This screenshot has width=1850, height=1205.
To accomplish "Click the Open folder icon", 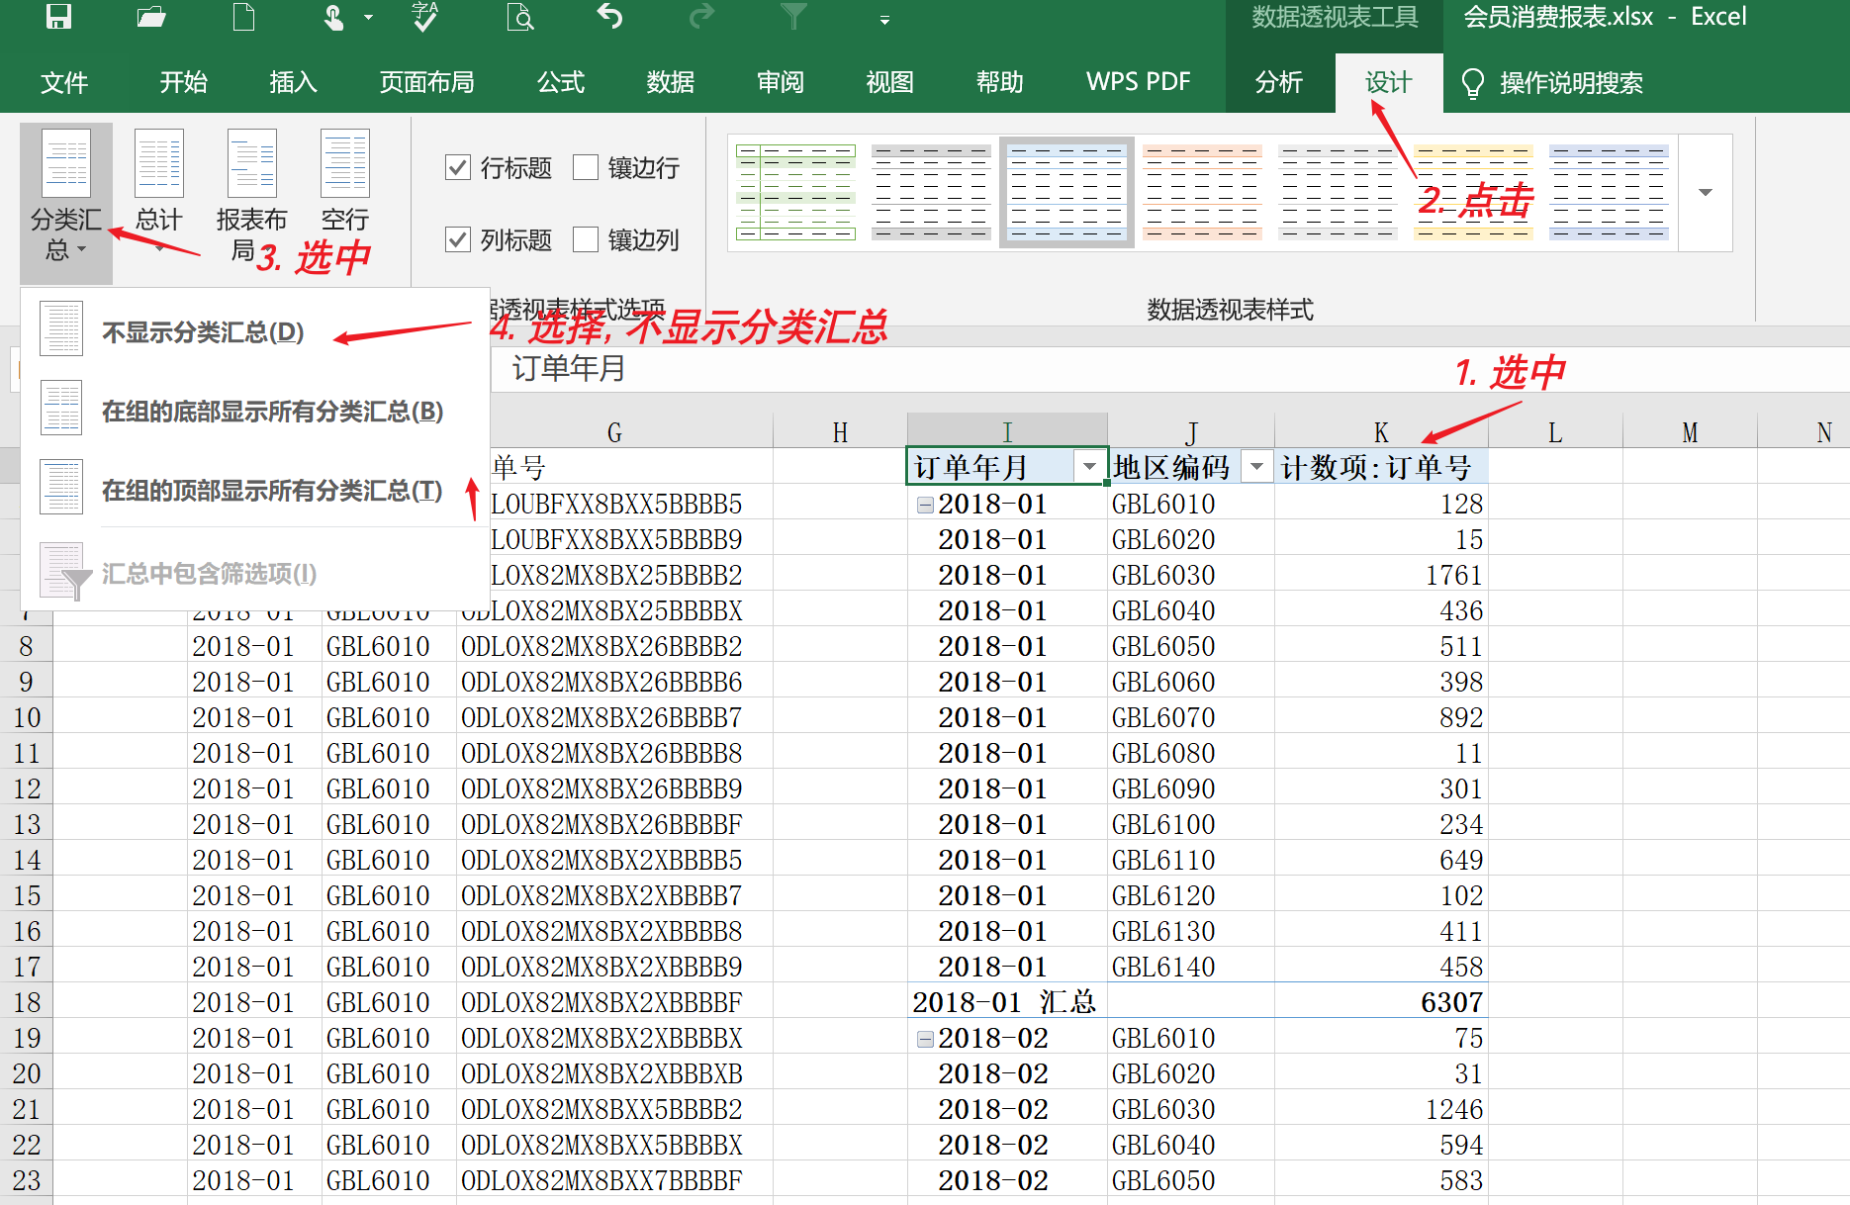I will coord(151,16).
